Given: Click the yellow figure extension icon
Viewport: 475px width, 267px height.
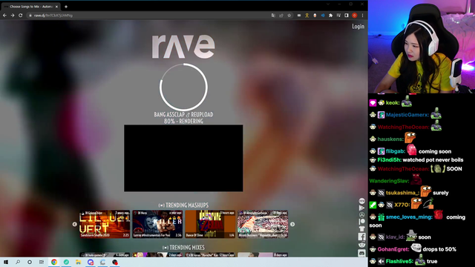Looking at the screenshot, I should 307,16.
